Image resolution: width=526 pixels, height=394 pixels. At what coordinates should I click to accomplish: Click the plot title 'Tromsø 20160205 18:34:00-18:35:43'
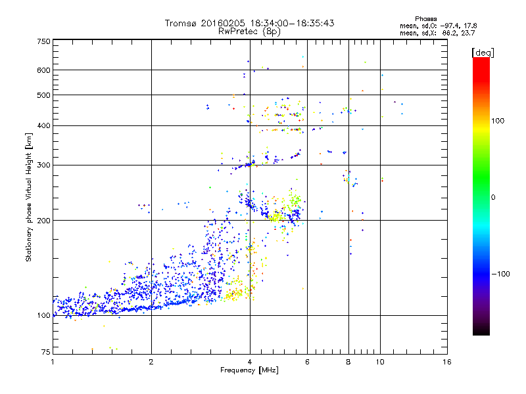point(249,23)
